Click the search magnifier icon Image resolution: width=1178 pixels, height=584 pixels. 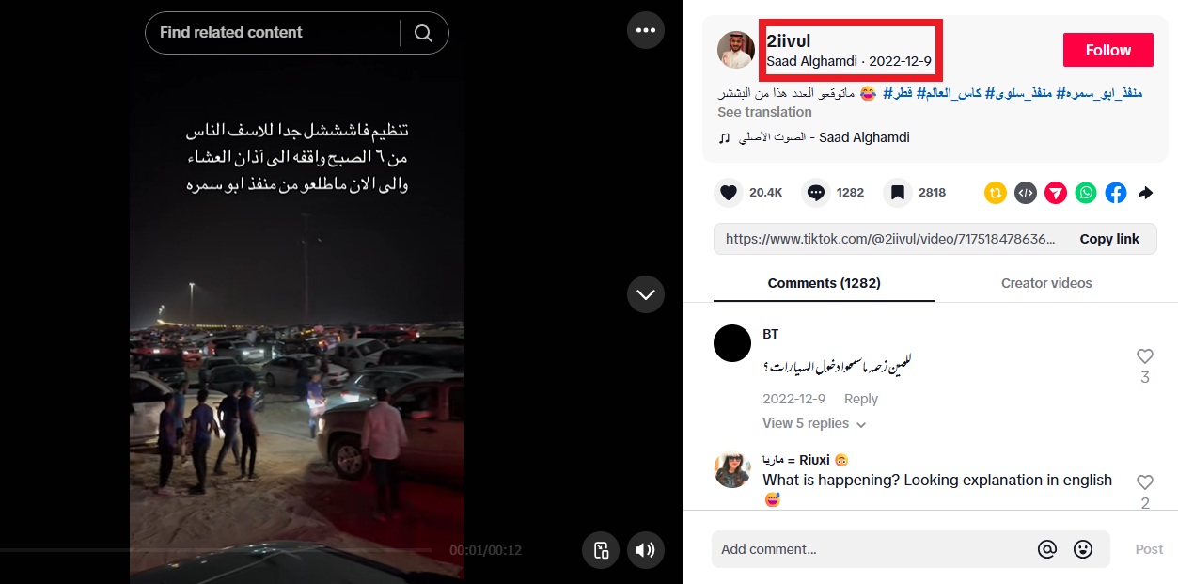click(423, 33)
